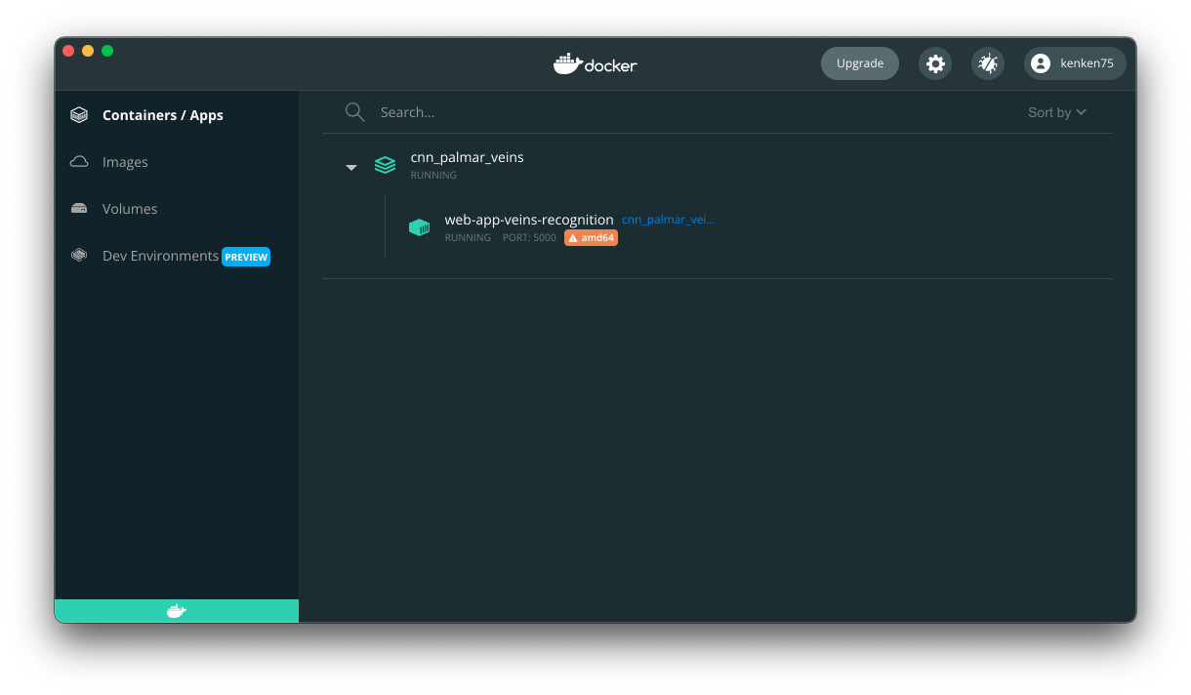
Task: Click the Containers stack icon in sidebar
Action: pos(79,115)
